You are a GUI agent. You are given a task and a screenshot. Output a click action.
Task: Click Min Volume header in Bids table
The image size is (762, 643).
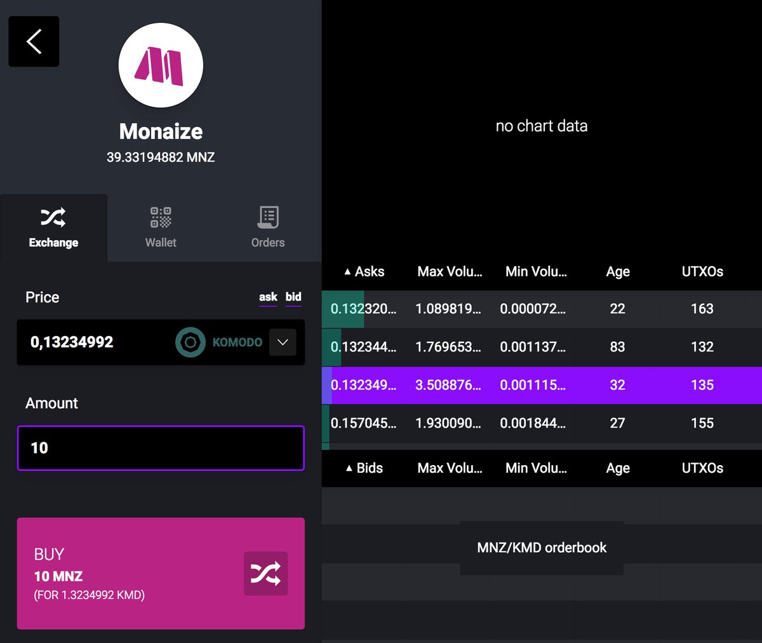536,468
